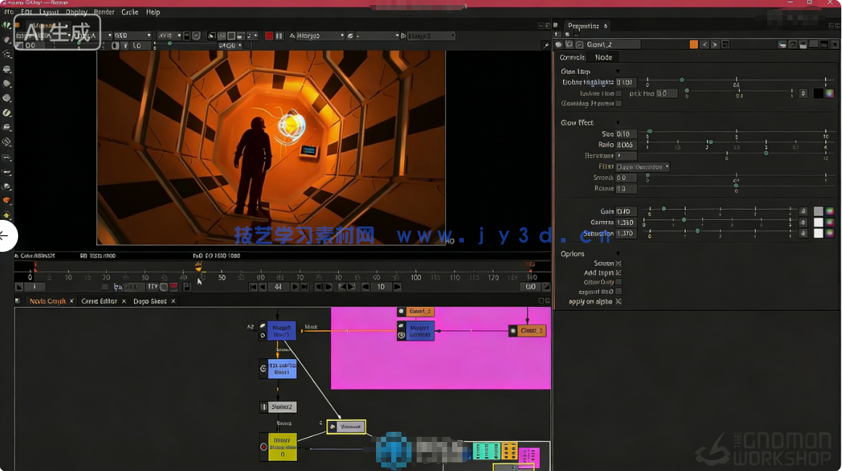Click the left arrow icon in properties header

[x=704, y=44]
